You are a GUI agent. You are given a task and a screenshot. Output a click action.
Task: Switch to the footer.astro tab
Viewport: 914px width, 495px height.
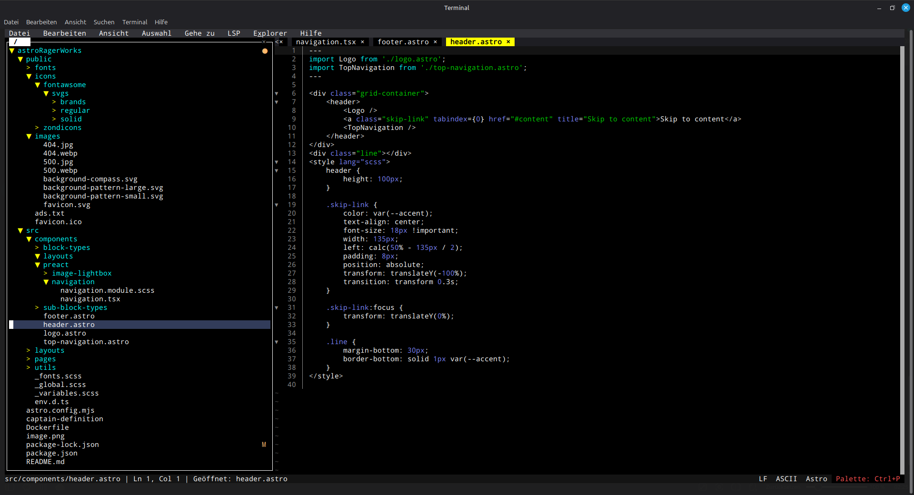click(x=403, y=42)
